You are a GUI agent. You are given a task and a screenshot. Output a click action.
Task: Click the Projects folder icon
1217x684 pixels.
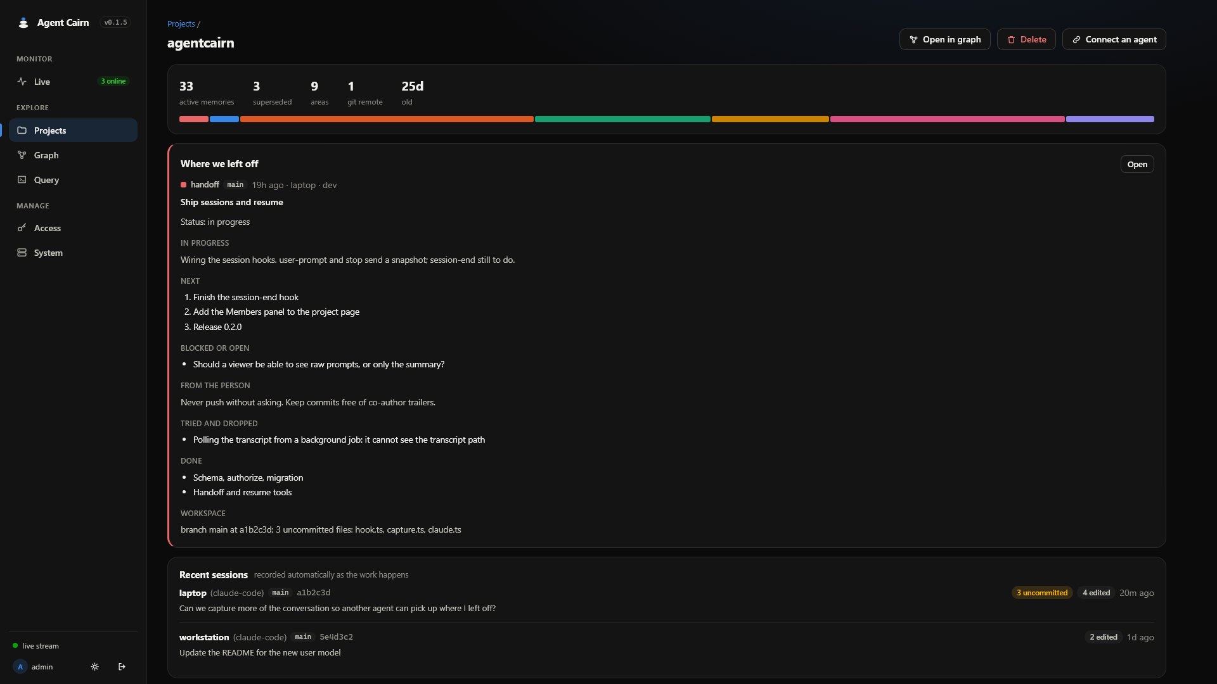click(22, 130)
